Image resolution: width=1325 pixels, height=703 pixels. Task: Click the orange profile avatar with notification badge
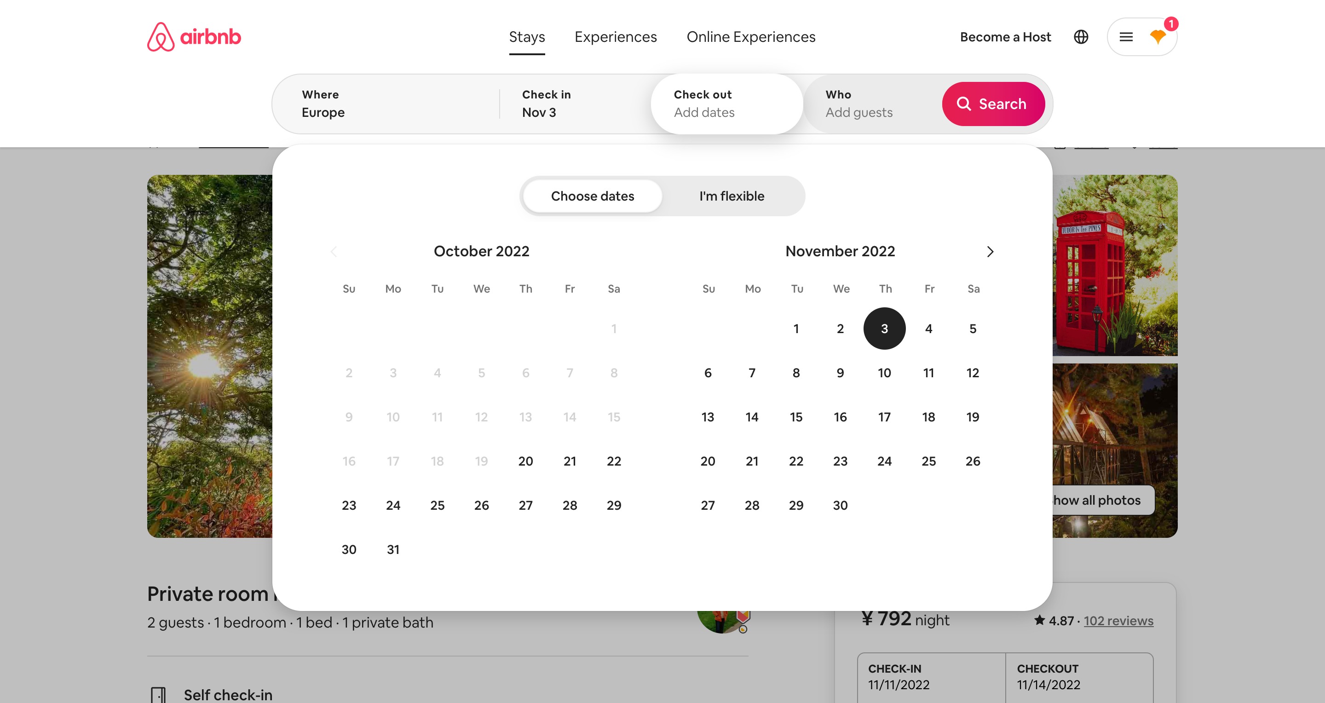[x=1158, y=36]
